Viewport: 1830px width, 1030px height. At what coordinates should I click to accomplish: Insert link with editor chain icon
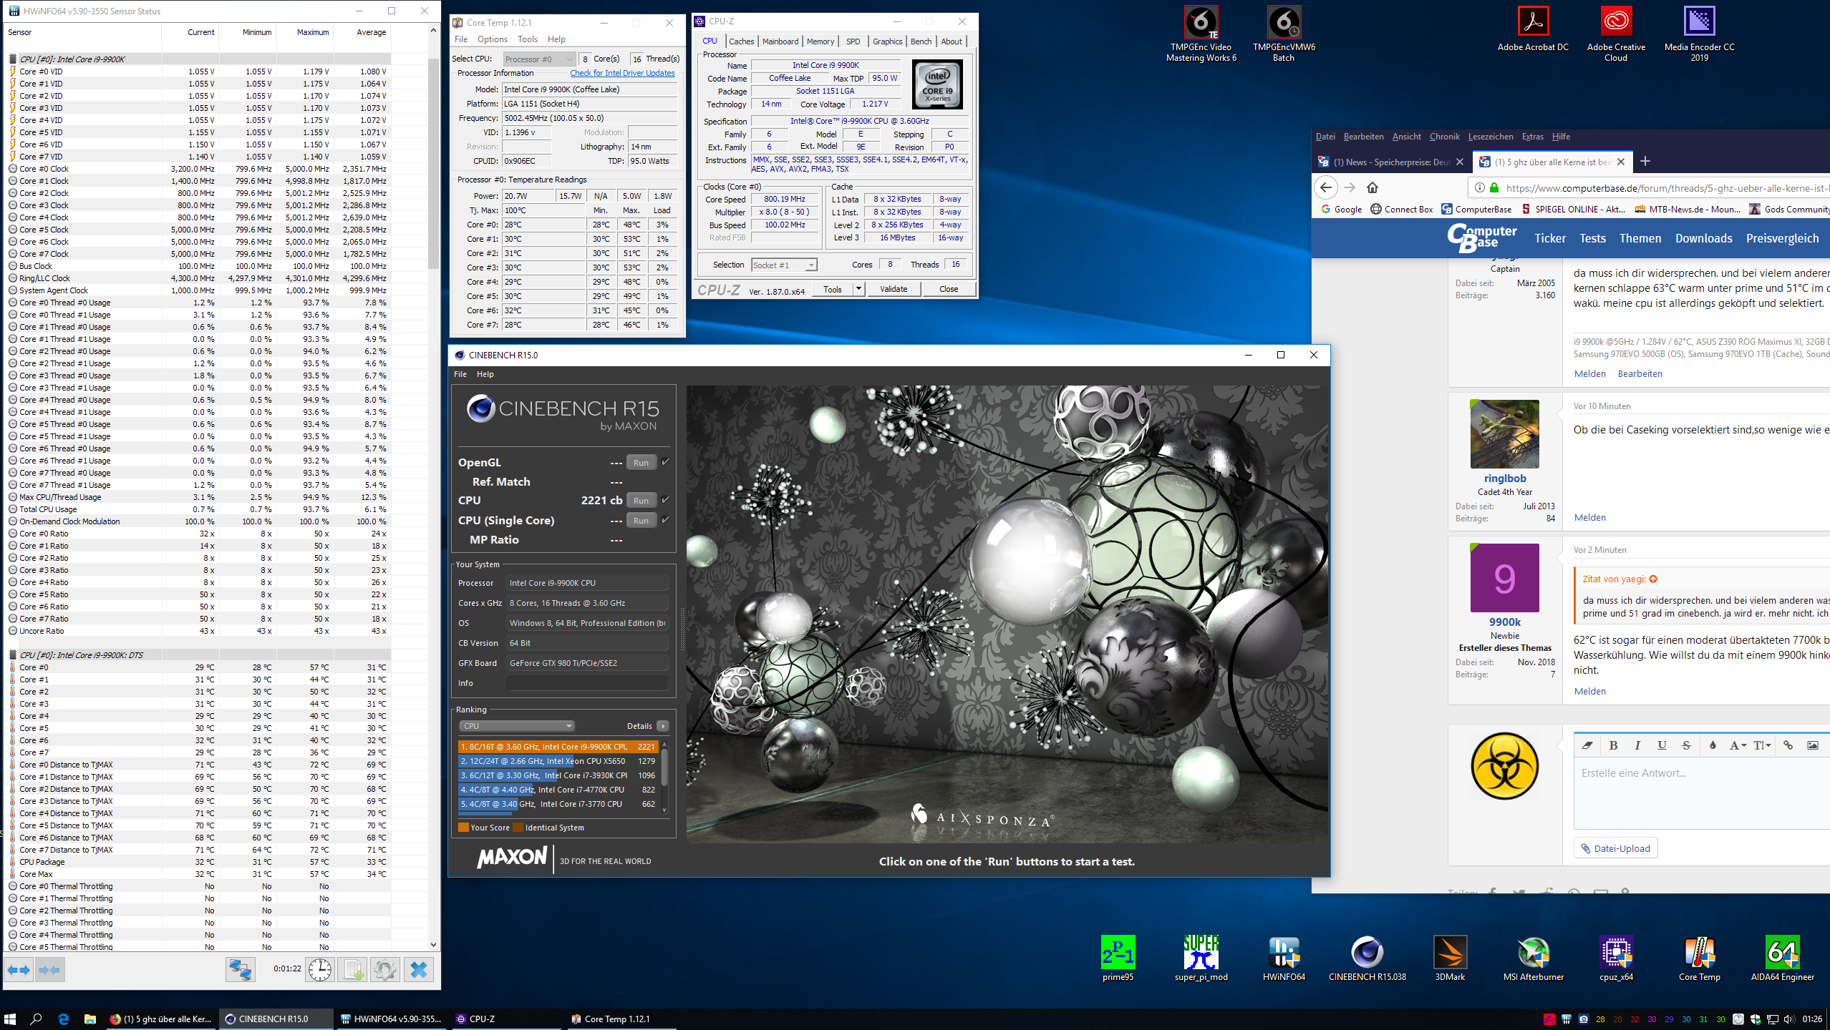[1788, 745]
